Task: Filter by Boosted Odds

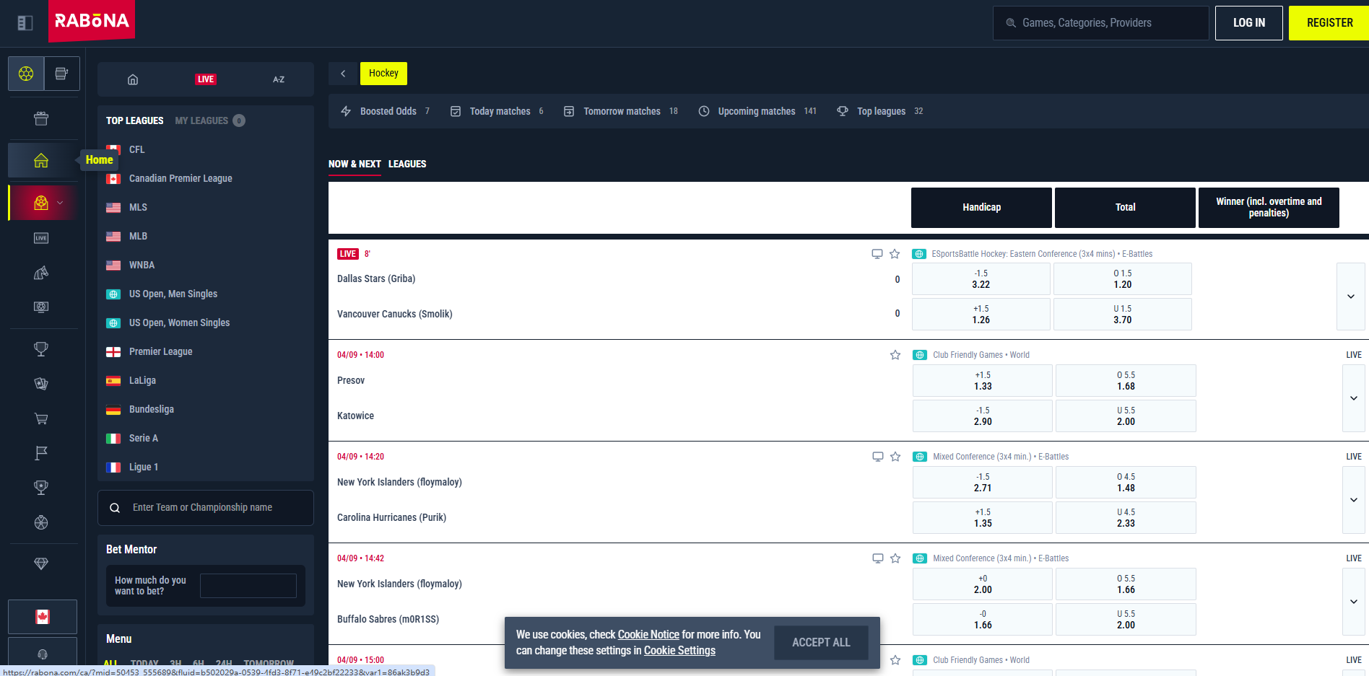Action: 386,111
